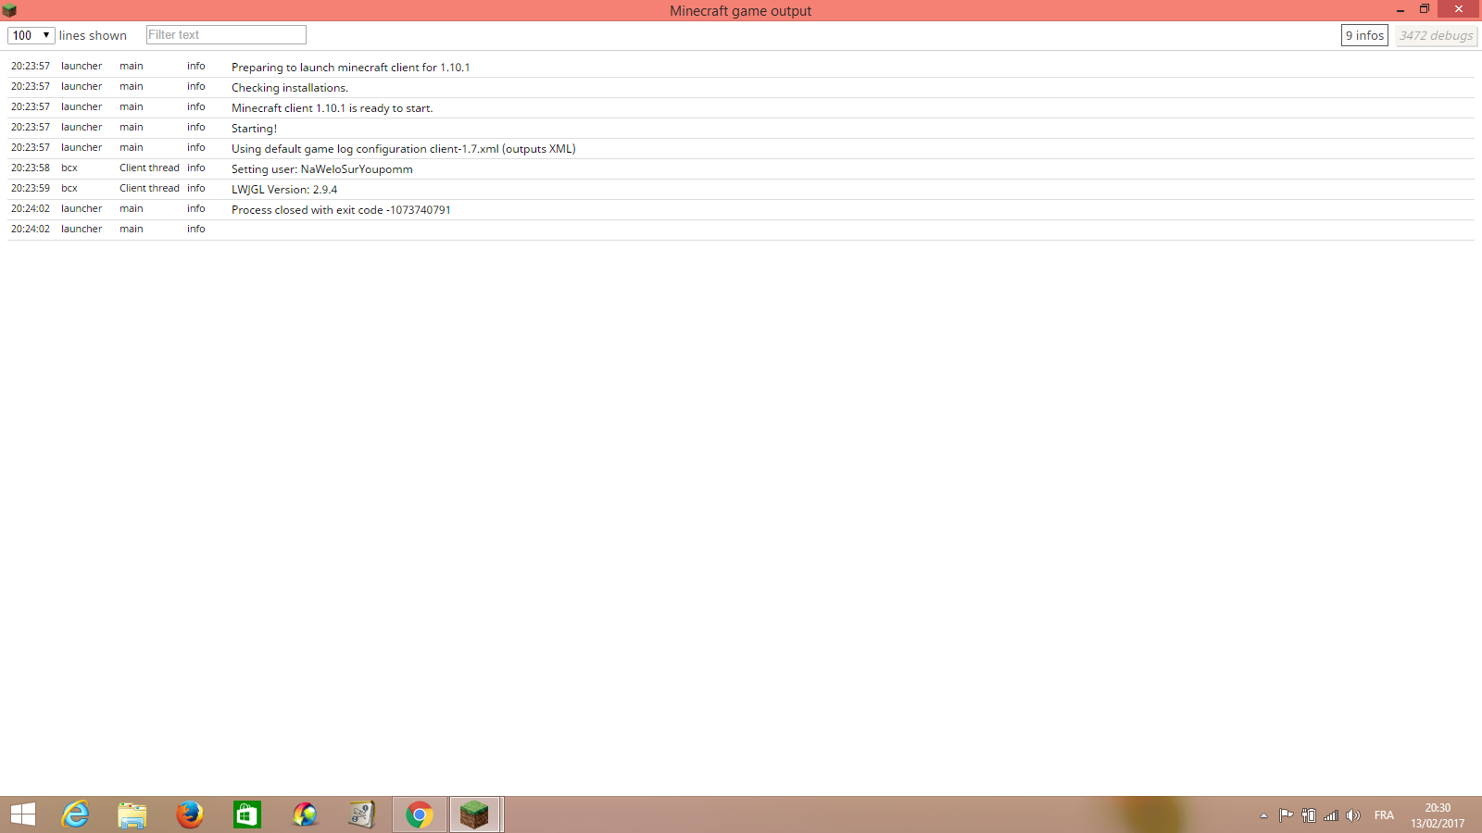Image resolution: width=1482 pixels, height=833 pixels.
Task: Restore down the Minecraft game output window
Action: click(1425, 9)
